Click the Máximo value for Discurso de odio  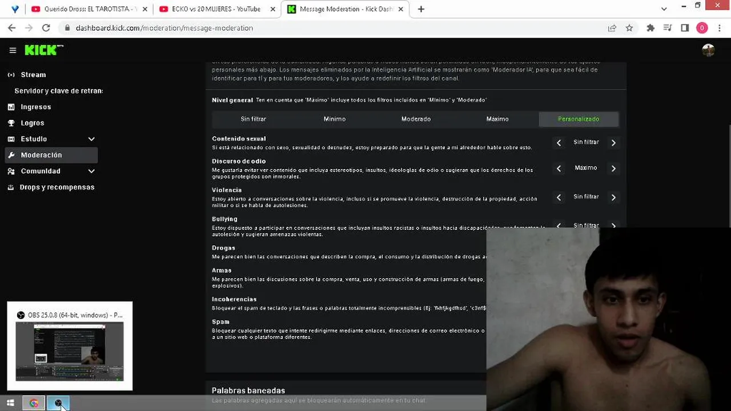[x=586, y=168]
